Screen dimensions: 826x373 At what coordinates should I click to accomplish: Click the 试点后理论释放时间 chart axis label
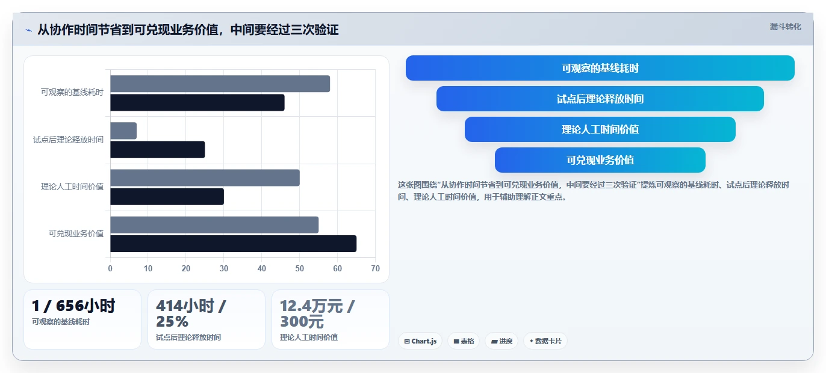click(68, 140)
